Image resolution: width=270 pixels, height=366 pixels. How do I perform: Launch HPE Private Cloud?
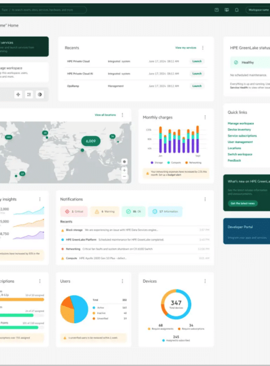click(197, 61)
